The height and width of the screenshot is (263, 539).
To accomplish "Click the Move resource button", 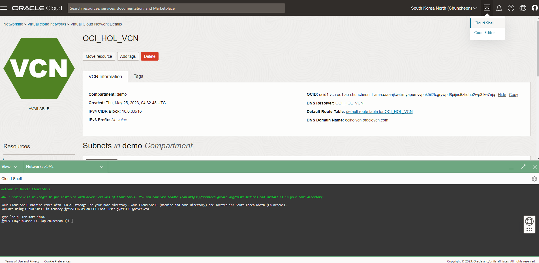I will pos(99,56).
